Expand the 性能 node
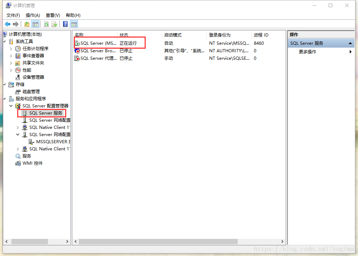Image resolution: width=358 pixels, height=256 pixels. coord(11,70)
